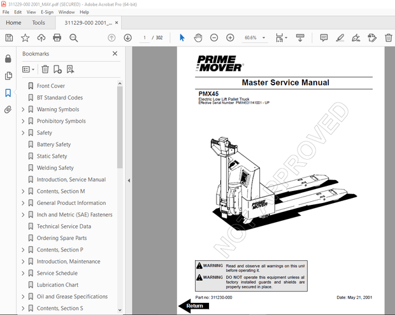Expand Contents, Section P bookmark
395x315 pixels.
pos(23,250)
